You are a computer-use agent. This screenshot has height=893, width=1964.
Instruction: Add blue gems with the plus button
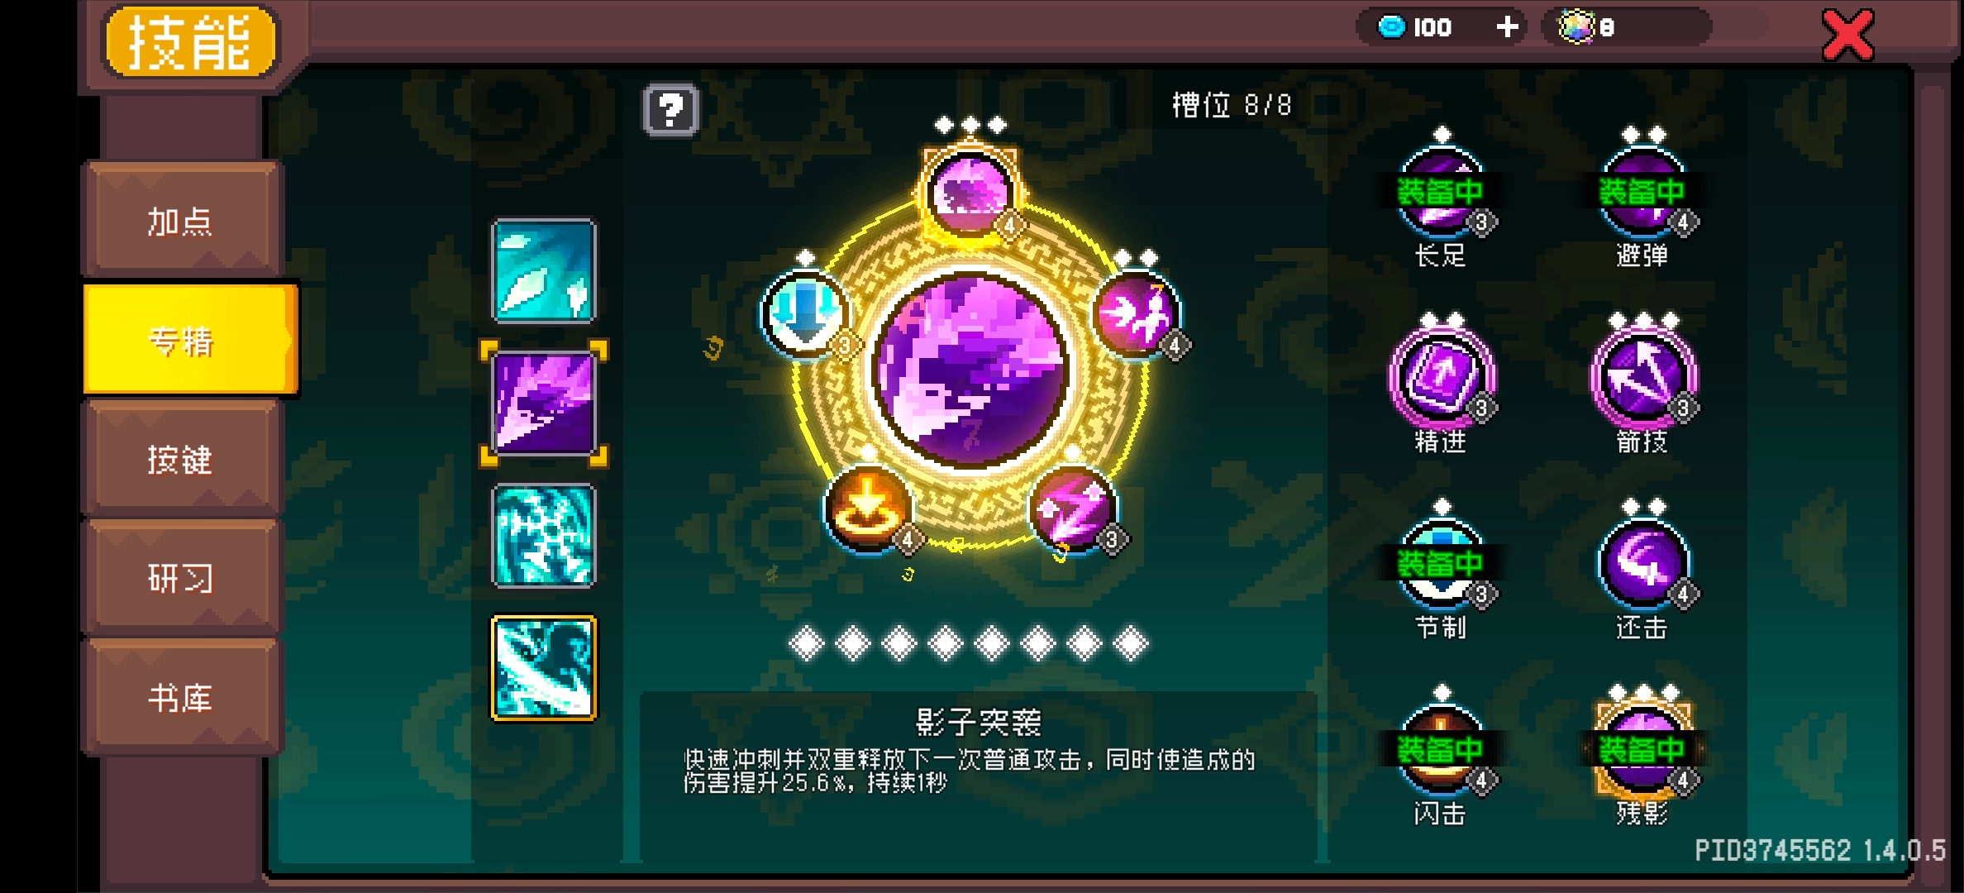pyautogui.click(x=1508, y=27)
